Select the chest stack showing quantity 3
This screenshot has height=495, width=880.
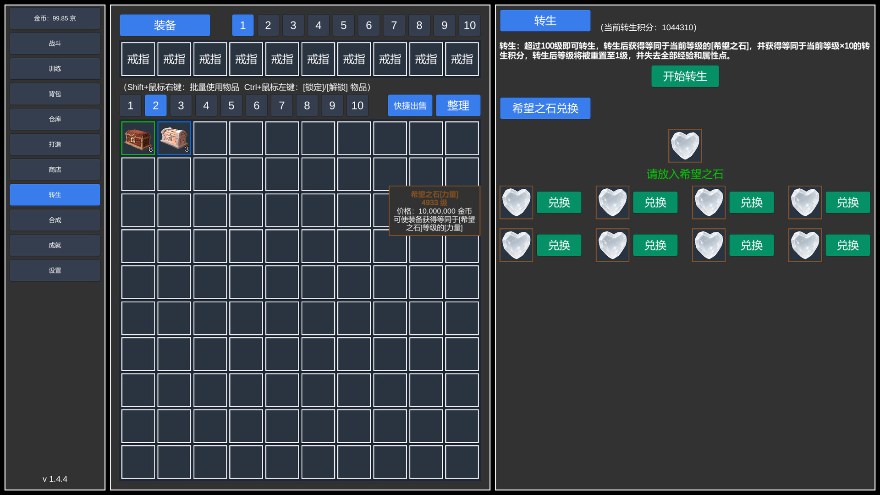point(174,138)
